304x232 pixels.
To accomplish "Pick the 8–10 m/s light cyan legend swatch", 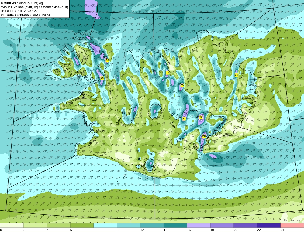I will point(105,226).
